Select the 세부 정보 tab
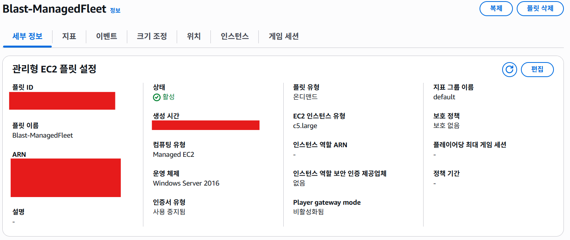The image size is (570, 240). click(x=27, y=36)
